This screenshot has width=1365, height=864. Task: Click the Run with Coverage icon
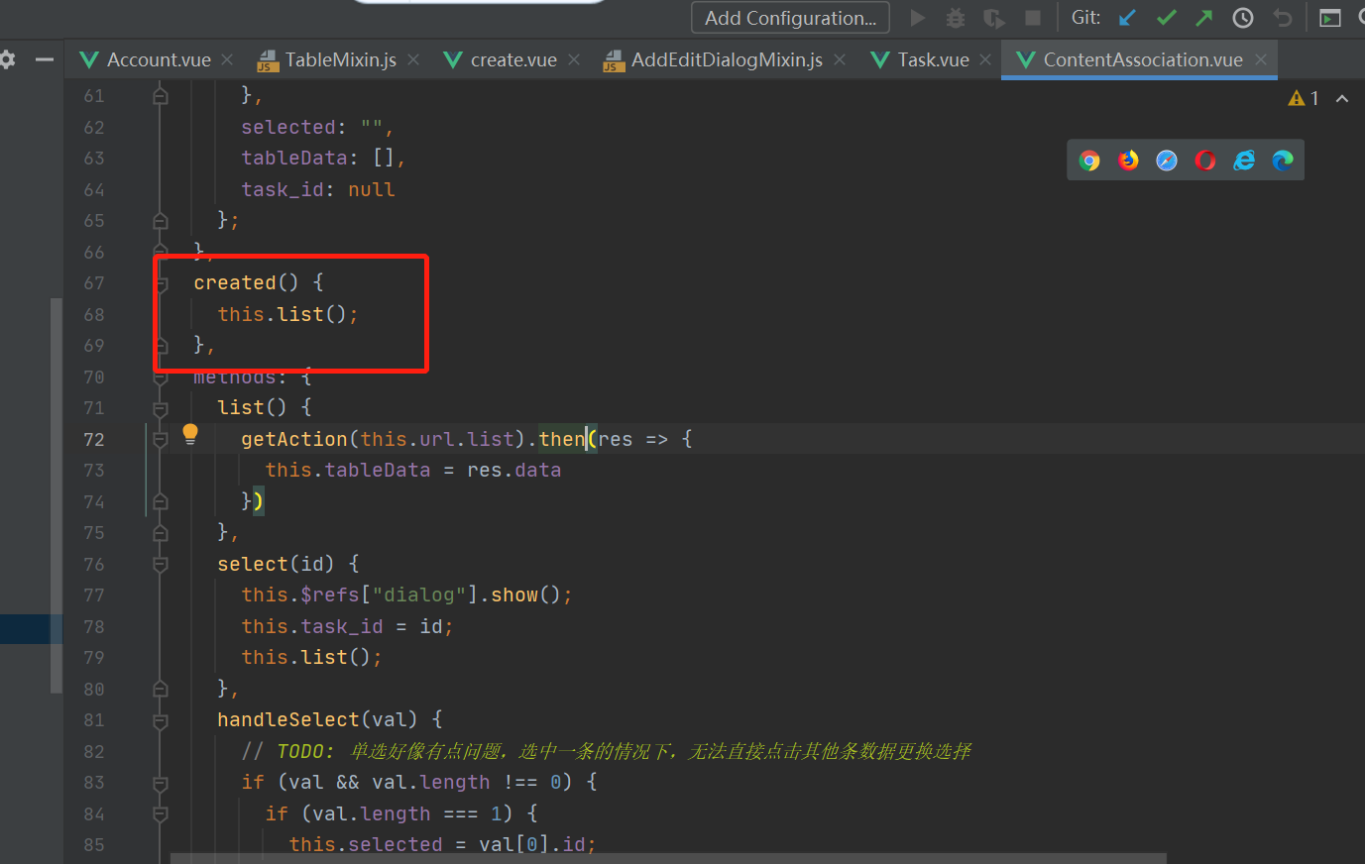pos(993,18)
